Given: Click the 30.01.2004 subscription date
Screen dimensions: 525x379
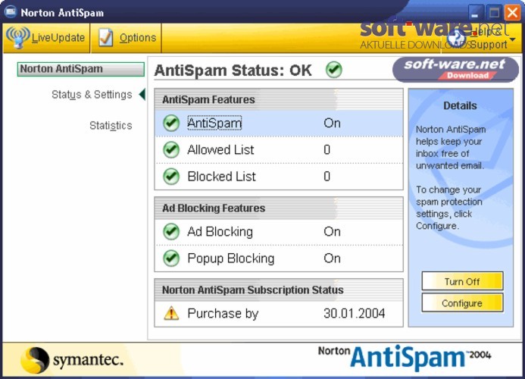Looking at the screenshot, I should (x=355, y=313).
